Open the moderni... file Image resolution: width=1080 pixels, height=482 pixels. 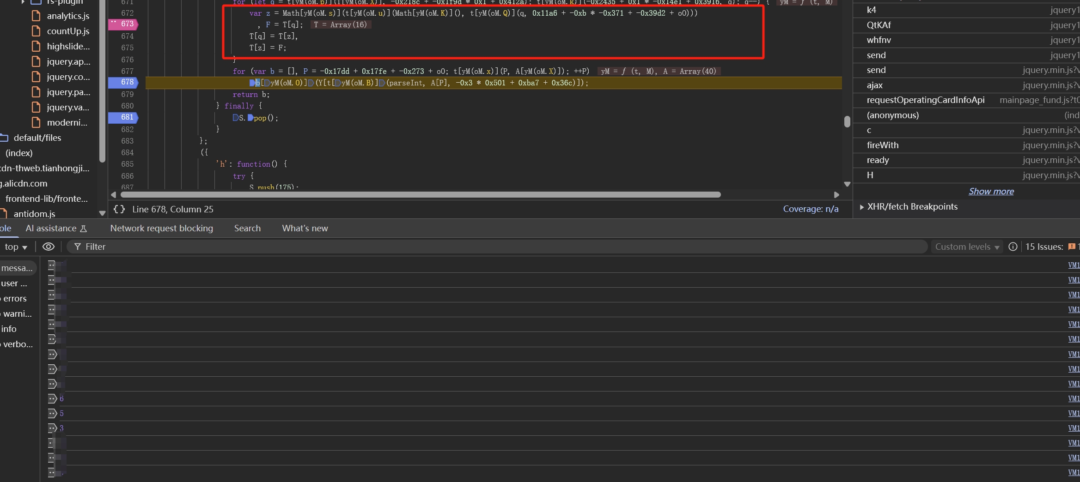tap(67, 122)
